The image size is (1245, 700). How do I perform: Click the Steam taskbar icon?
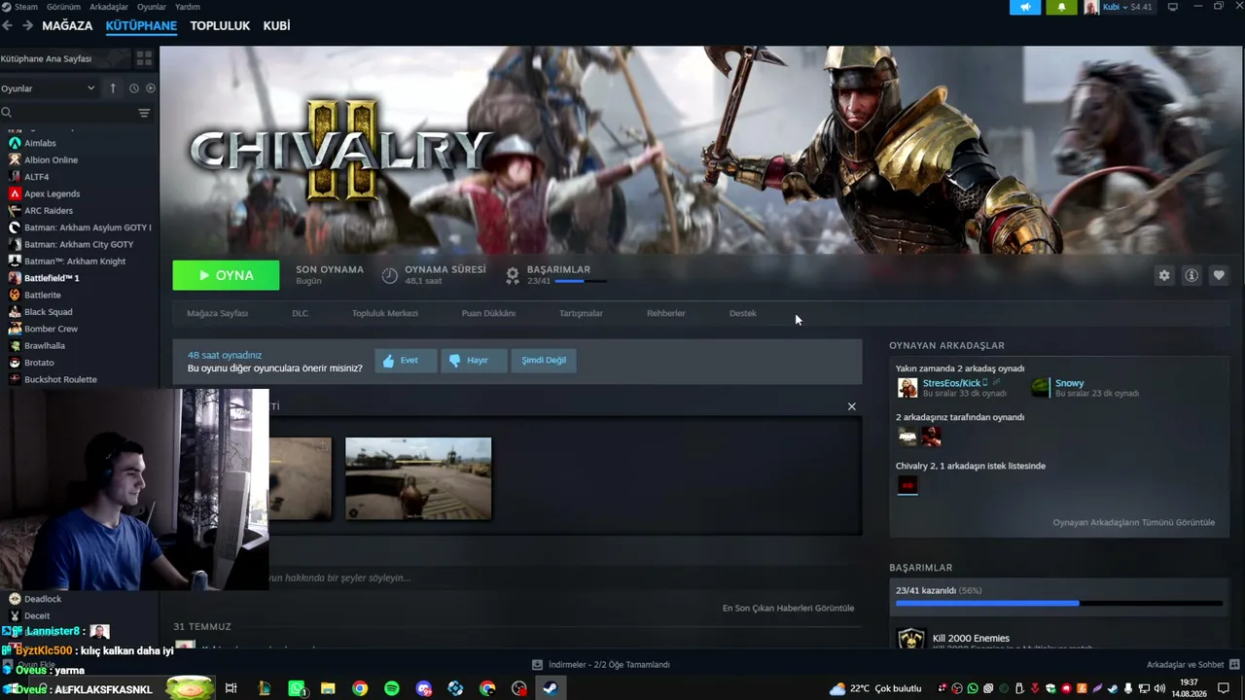550,688
